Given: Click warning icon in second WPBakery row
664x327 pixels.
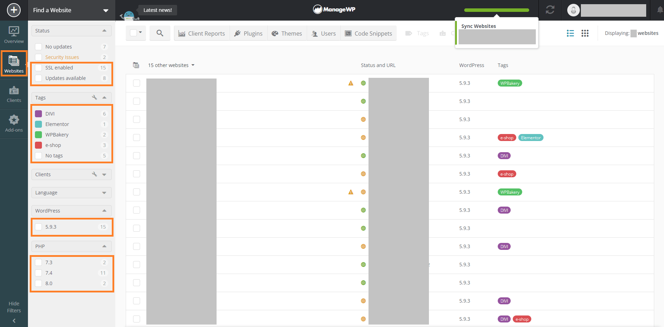Looking at the screenshot, I should coord(351,192).
